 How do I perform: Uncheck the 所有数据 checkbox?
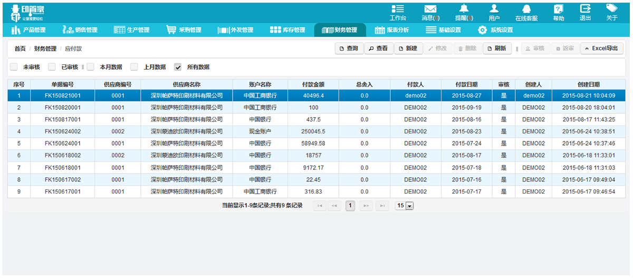click(x=178, y=67)
